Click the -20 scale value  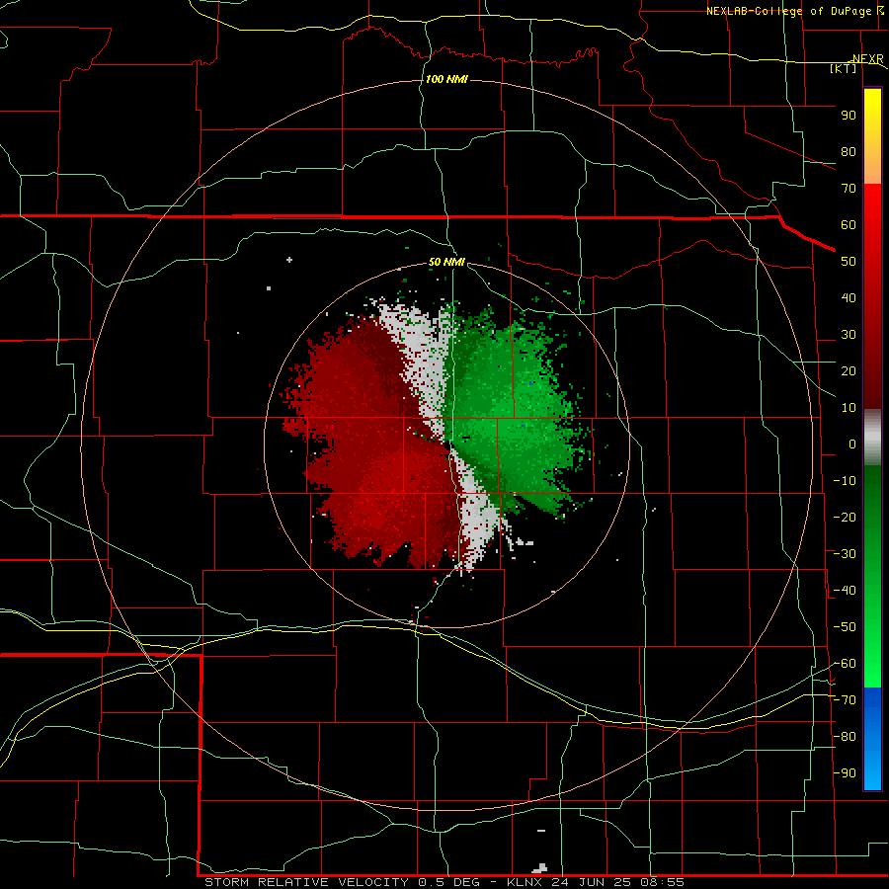pyautogui.click(x=845, y=518)
